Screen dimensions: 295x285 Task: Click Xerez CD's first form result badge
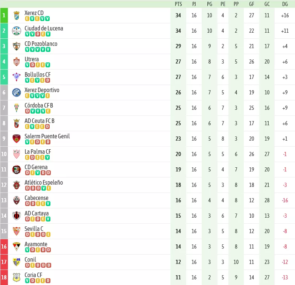pyautogui.click(x=27, y=19)
